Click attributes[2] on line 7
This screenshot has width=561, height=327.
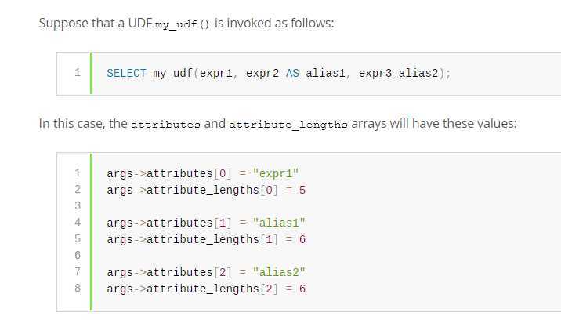pos(190,272)
